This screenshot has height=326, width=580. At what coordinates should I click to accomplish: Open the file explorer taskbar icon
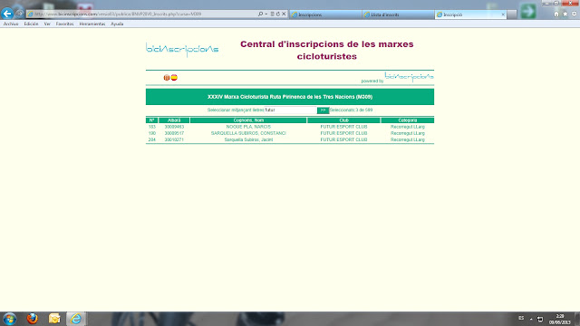54,319
